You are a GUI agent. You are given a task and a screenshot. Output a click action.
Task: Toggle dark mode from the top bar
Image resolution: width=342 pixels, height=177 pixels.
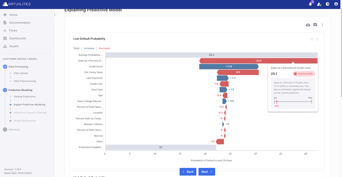[327, 4]
